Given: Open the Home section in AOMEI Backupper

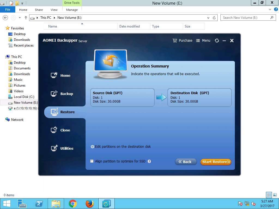Looking at the screenshot, I should pos(60,75).
